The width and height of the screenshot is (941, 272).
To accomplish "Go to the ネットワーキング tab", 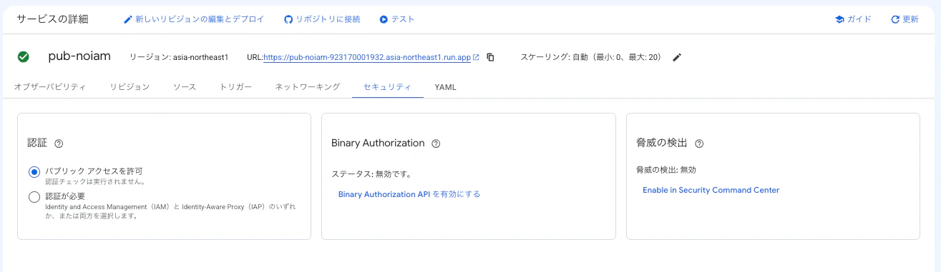I will pos(308,87).
